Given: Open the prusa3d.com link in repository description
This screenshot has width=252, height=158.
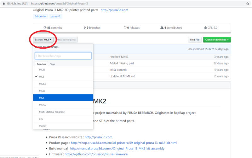Looking at the screenshot, I should tap(114, 10).
